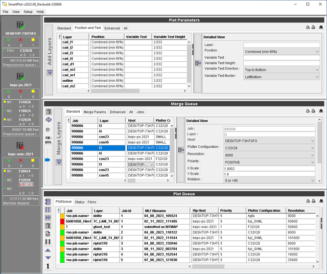Select the bepc-ps-2021 host machine icon

pos(21,77)
